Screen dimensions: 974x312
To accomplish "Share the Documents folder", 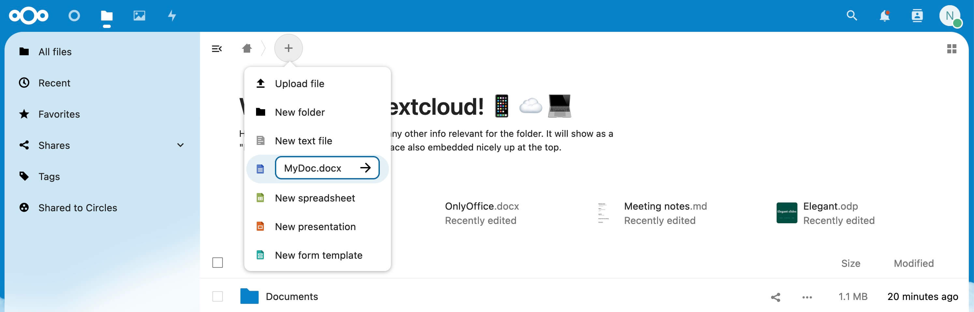I will [x=776, y=297].
